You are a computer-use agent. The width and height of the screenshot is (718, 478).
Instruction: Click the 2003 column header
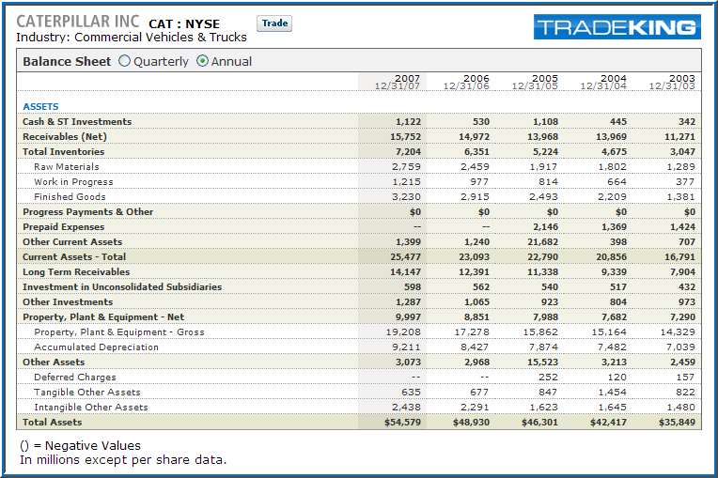(x=672, y=82)
